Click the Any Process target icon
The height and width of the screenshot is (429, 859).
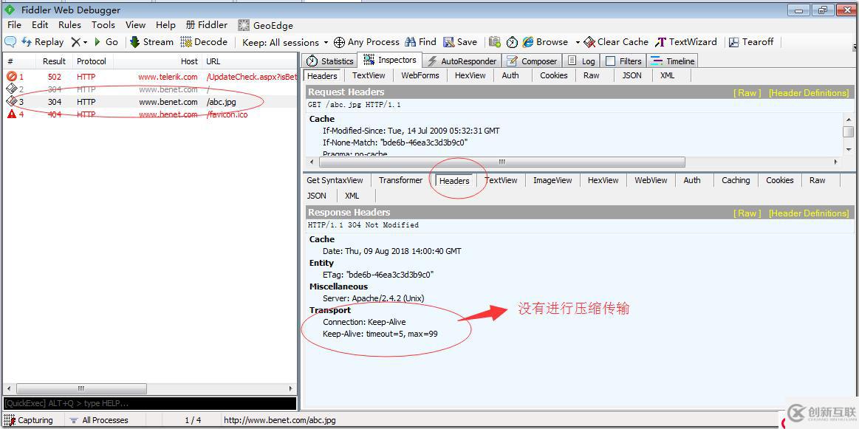pos(340,42)
